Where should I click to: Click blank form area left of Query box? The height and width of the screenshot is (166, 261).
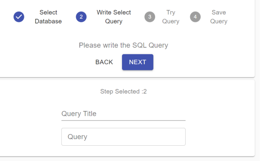31,137
